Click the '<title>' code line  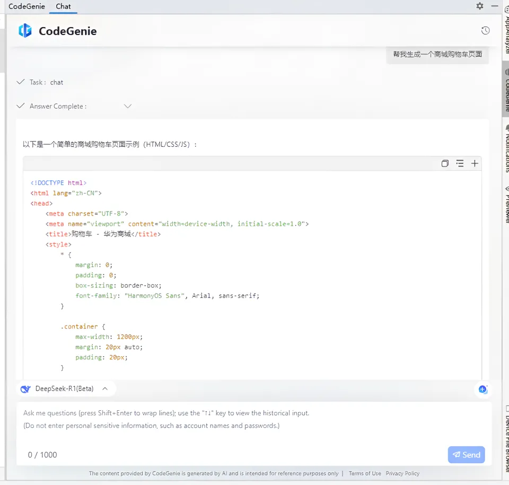point(103,234)
